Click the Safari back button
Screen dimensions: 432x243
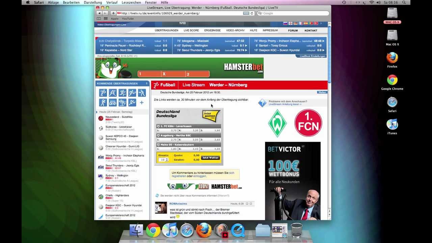pyautogui.click(x=99, y=13)
